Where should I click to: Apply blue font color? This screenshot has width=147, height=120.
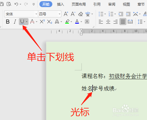point(77,22)
